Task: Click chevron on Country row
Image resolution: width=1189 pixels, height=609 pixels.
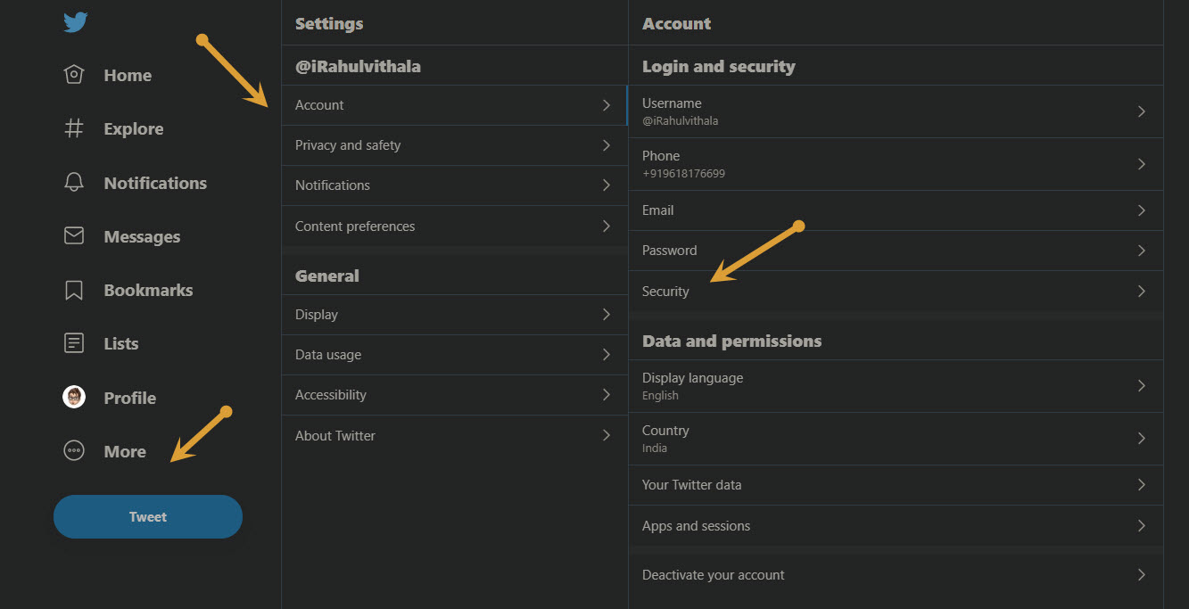Action: tap(1142, 439)
